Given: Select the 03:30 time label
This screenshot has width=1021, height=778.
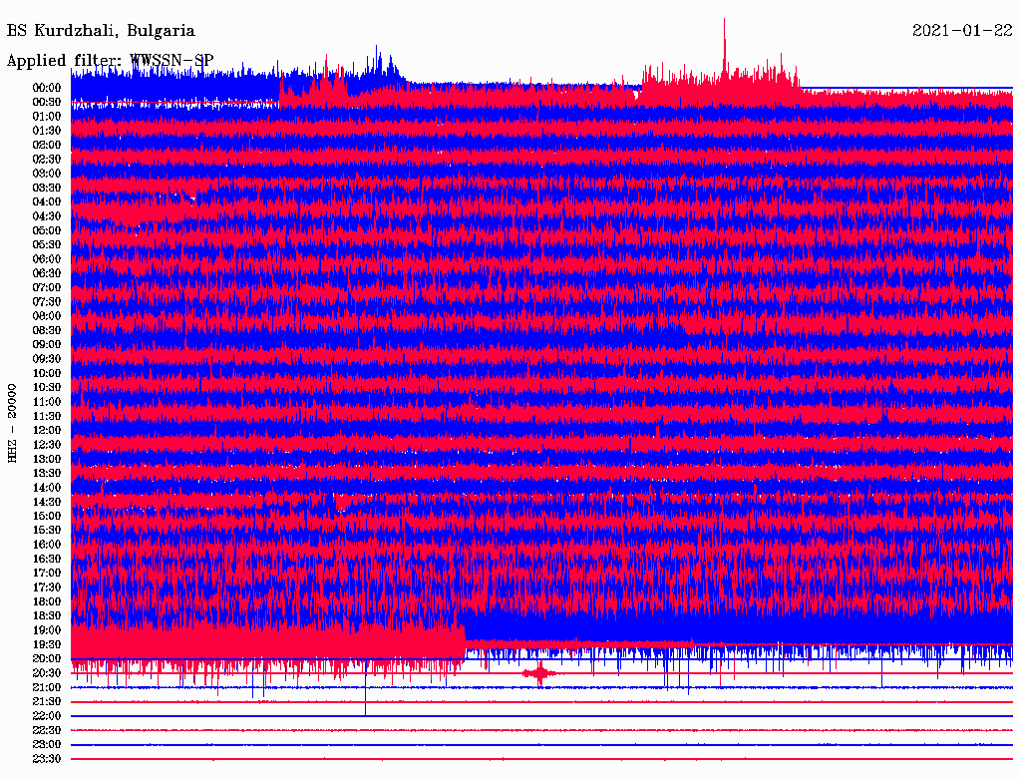Looking at the screenshot, I should point(47,188).
